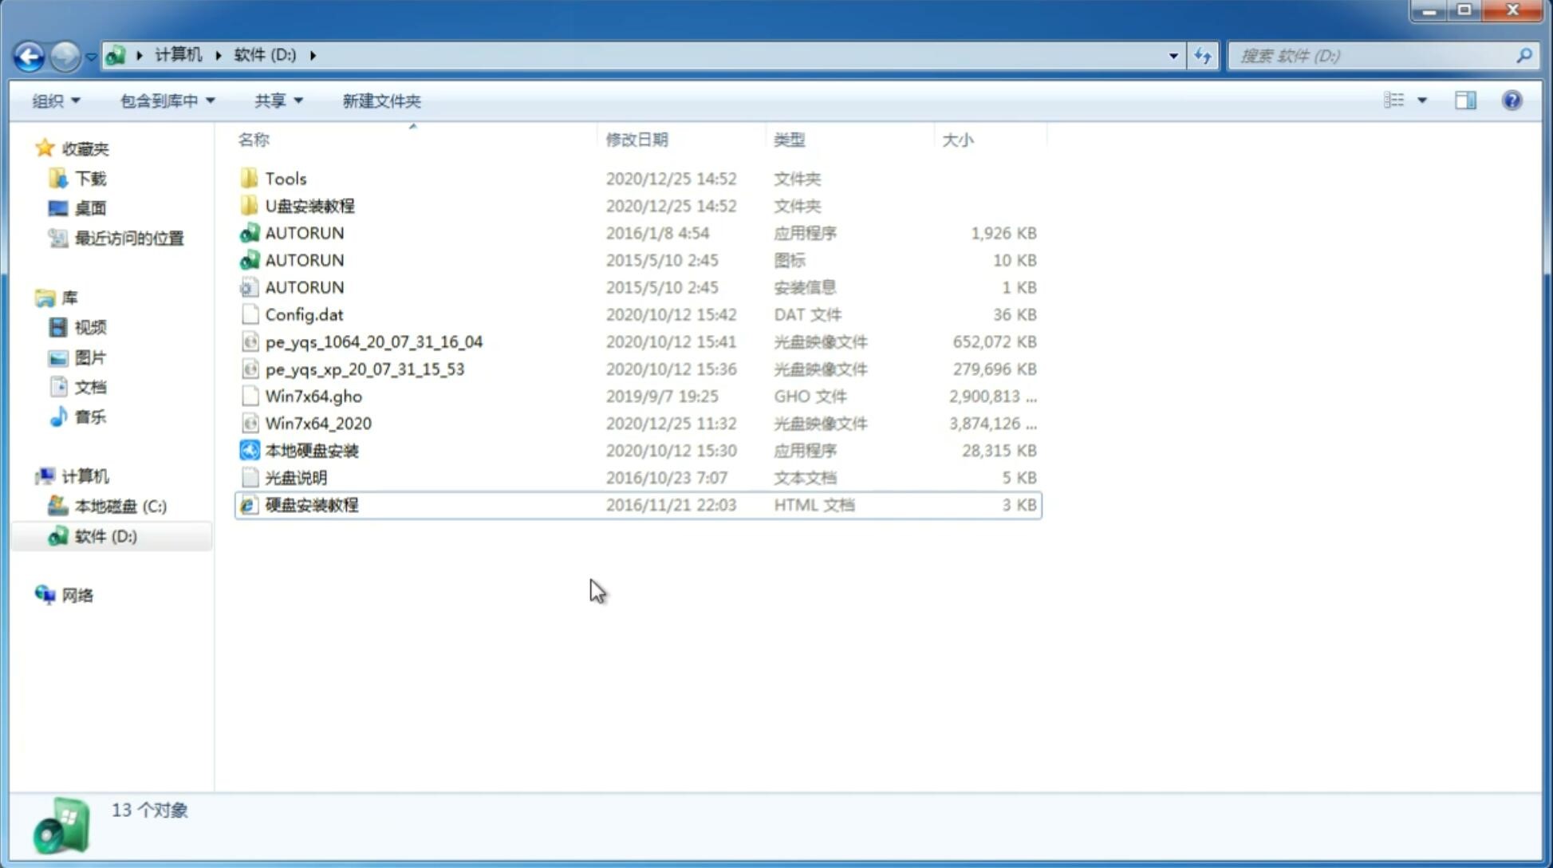Open 硬盘安装教程 HTML document
The height and width of the screenshot is (868, 1553).
coord(311,504)
